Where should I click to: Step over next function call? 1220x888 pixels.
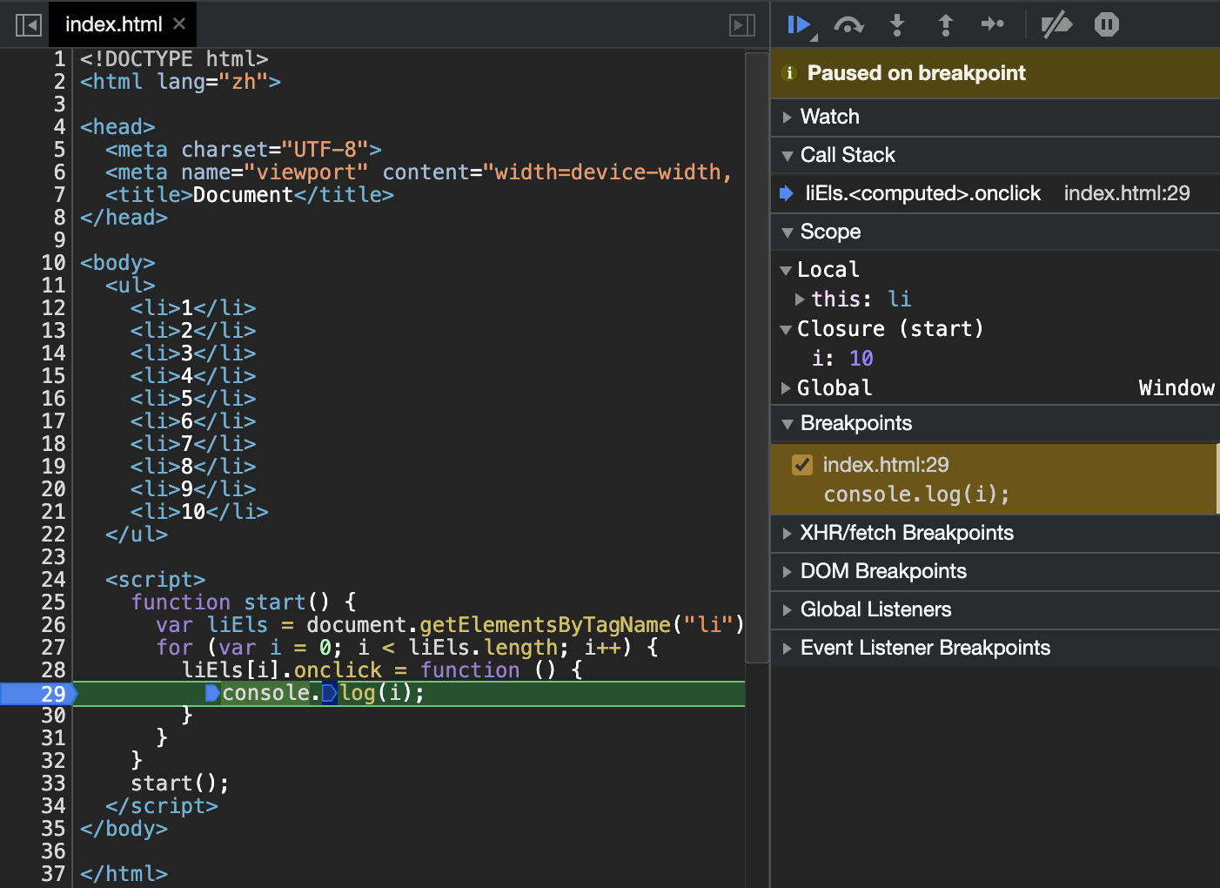tap(848, 24)
